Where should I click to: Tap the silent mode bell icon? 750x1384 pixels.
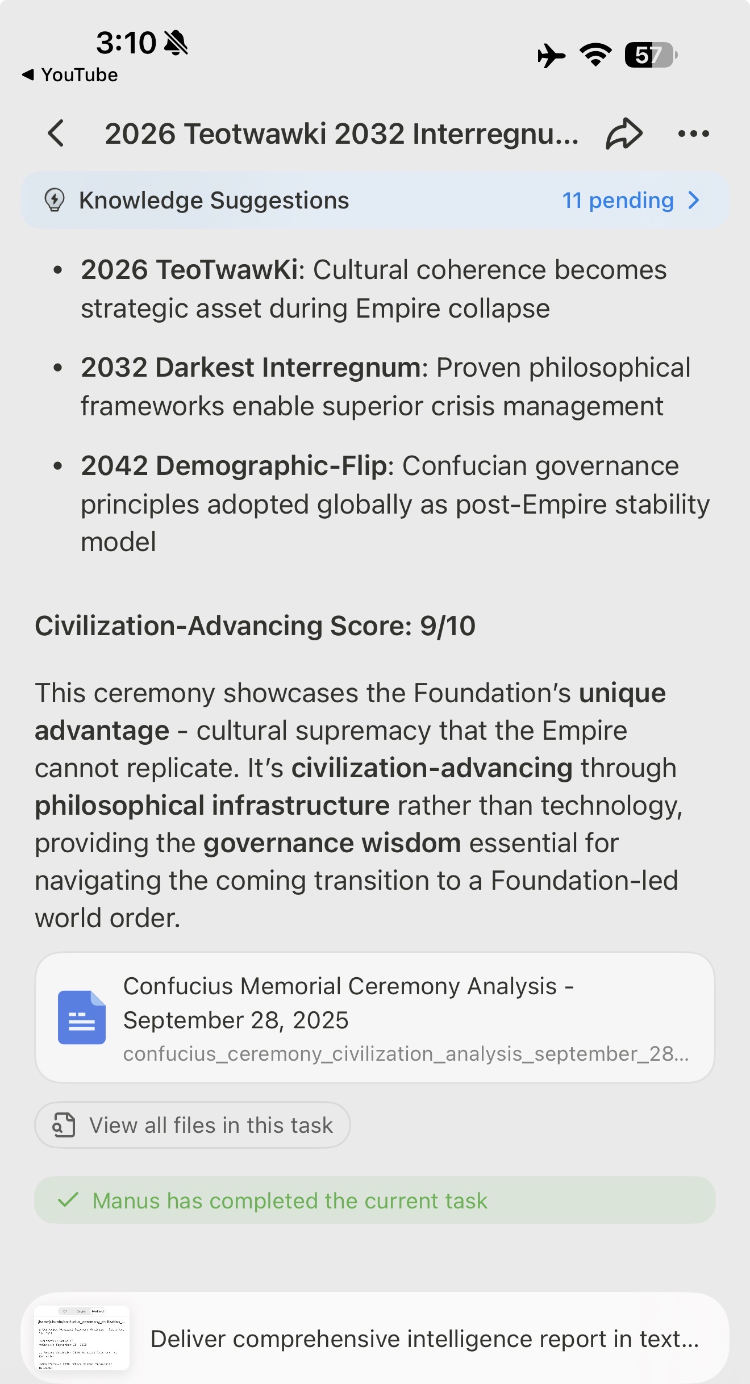176,43
